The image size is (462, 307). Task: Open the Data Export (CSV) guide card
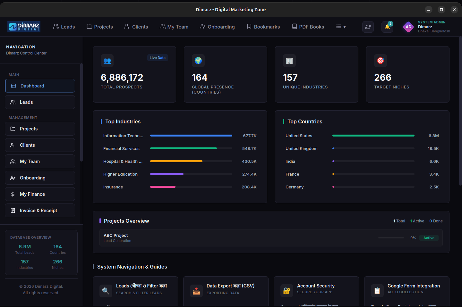(226, 291)
